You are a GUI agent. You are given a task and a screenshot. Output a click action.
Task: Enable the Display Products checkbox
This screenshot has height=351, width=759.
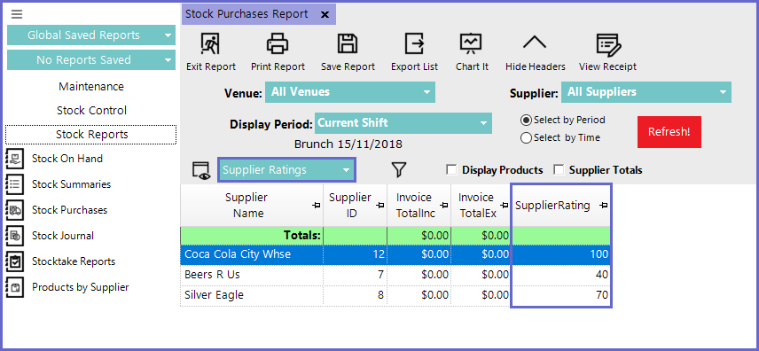click(451, 170)
